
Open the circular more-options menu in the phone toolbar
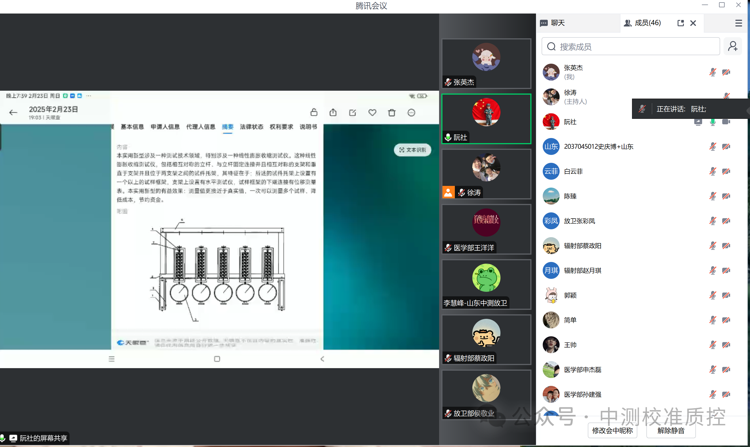[x=411, y=112]
